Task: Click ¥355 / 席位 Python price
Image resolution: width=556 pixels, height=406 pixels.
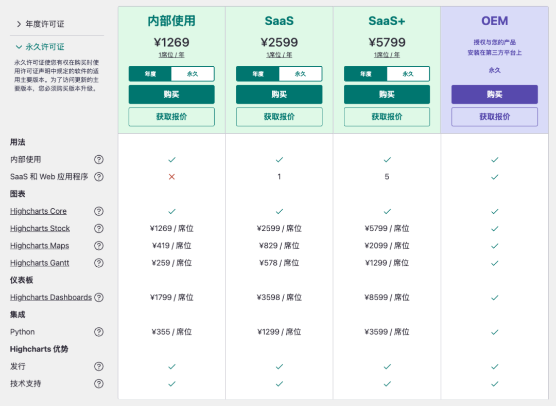Action: pos(171,332)
